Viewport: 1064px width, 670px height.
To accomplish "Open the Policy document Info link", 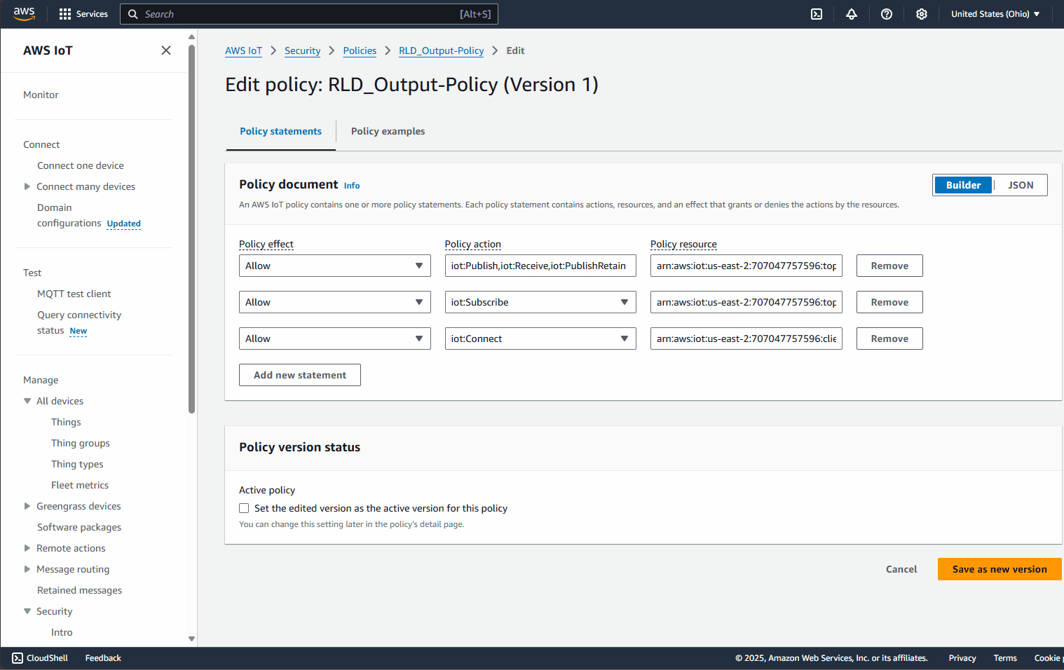I will click(352, 186).
